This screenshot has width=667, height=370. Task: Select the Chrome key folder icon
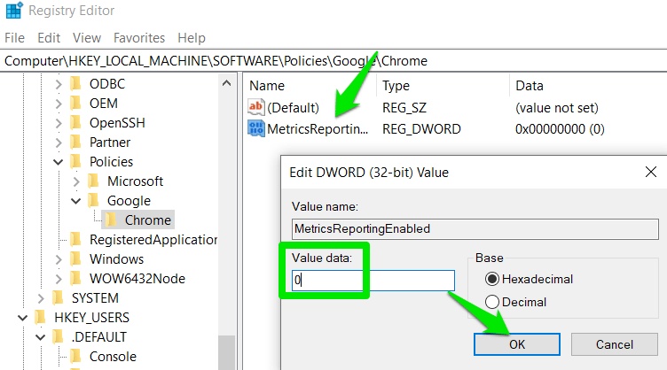pyautogui.click(x=111, y=220)
